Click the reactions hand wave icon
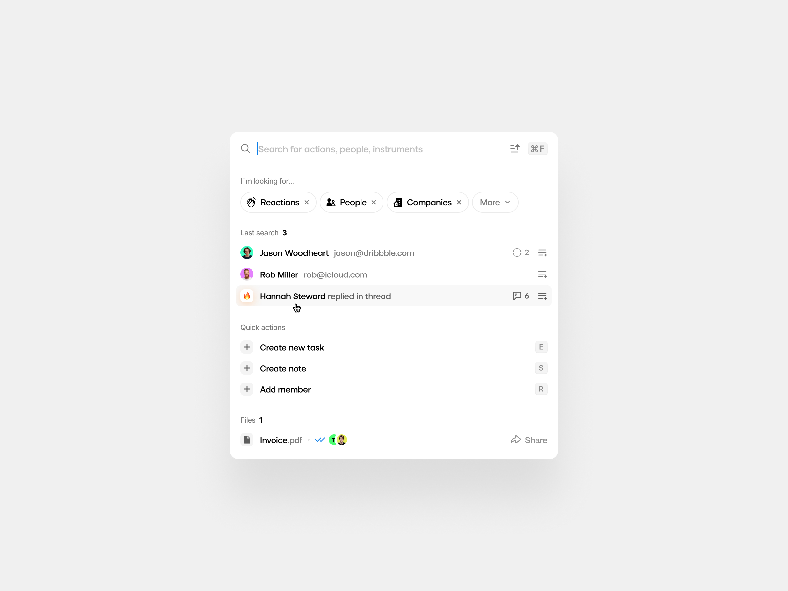Viewport: 788px width, 591px height. [251, 202]
